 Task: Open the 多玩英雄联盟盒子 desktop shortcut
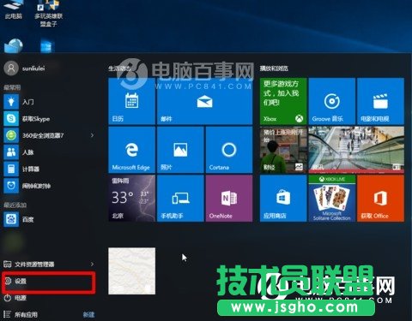49,13
